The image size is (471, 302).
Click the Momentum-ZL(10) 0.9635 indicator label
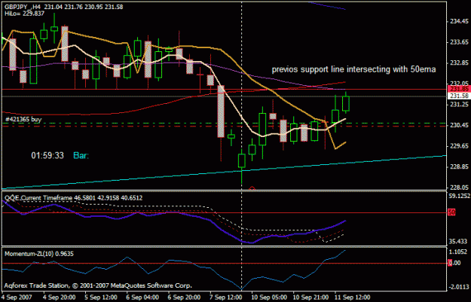click(39, 254)
